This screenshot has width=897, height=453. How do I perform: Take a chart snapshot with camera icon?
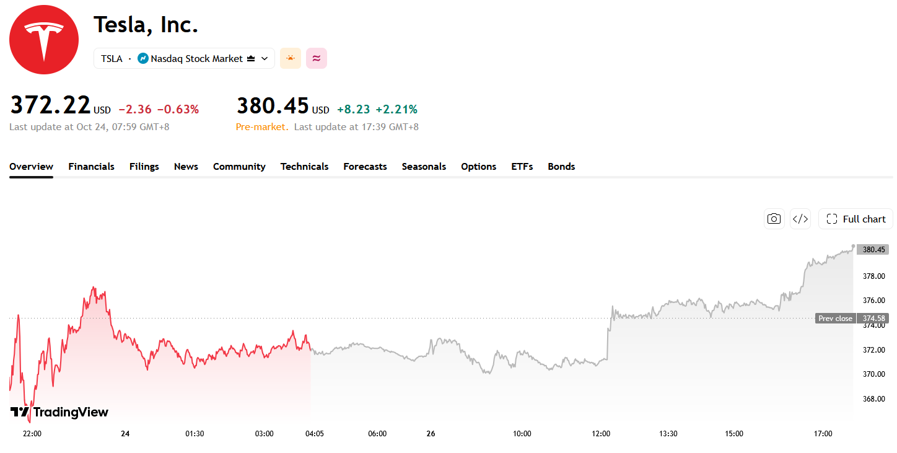point(774,219)
